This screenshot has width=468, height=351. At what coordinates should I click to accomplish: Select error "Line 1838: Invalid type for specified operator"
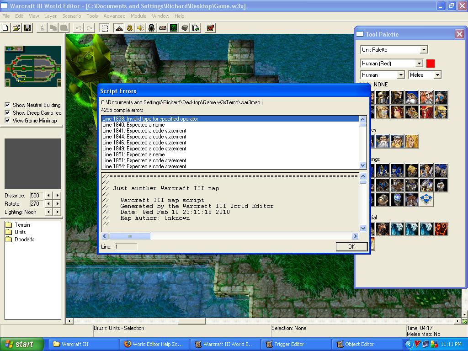click(x=230, y=119)
